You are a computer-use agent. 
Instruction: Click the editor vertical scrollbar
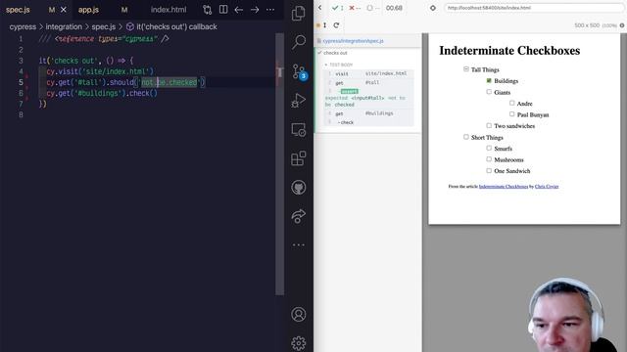pyautogui.click(x=279, y=164)
